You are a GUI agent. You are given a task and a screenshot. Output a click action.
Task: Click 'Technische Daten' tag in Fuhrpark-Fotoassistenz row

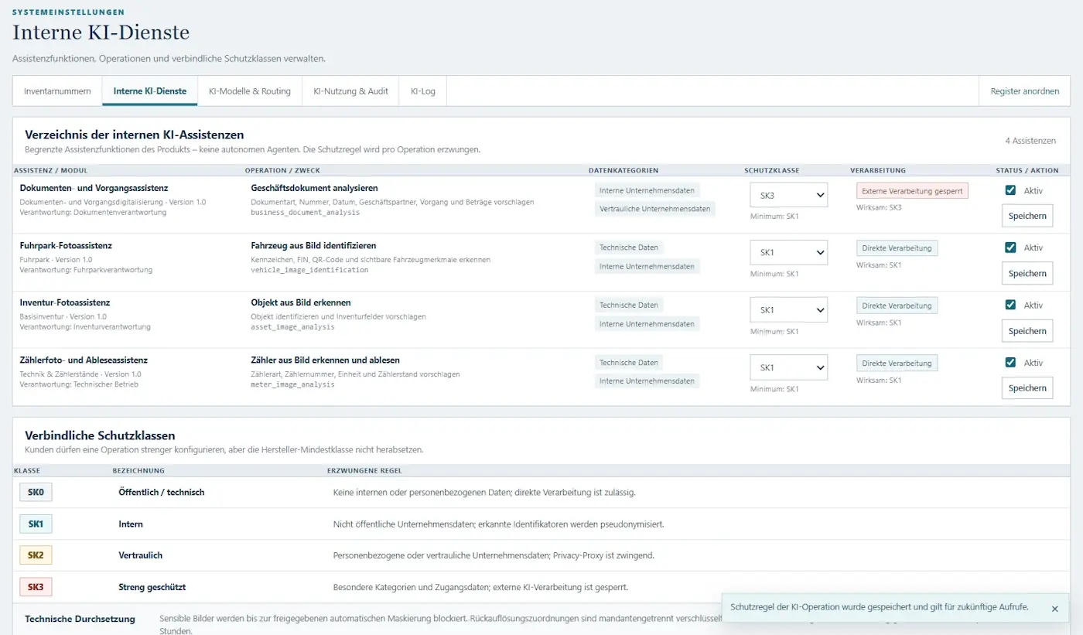(x=628, y=248)
